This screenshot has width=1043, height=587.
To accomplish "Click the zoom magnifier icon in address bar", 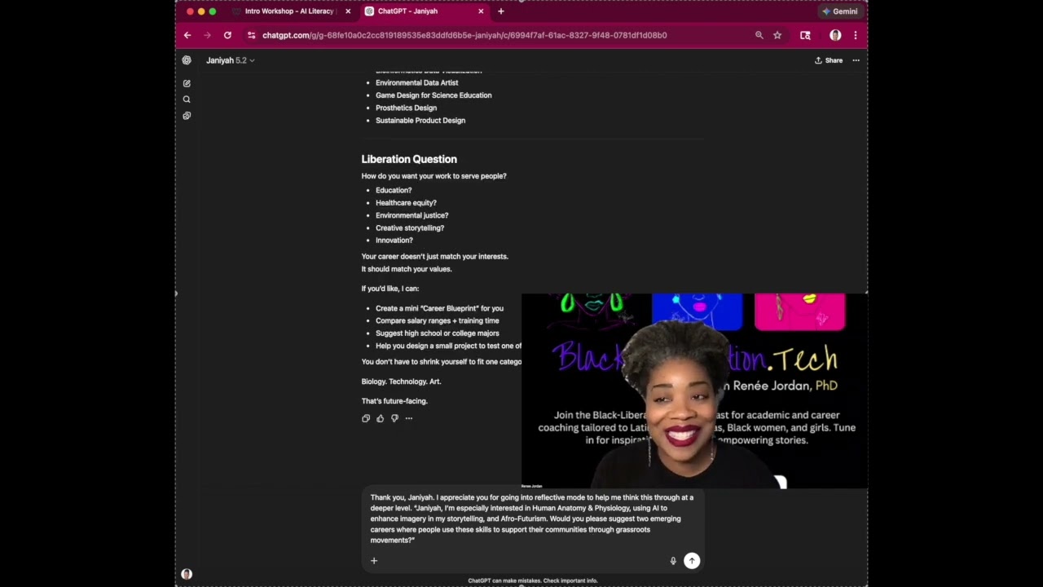I will 759,35.
